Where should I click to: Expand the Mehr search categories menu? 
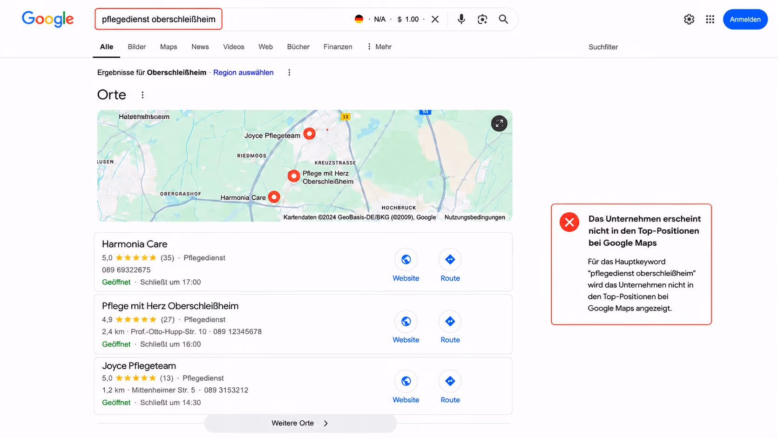[379, 47]
